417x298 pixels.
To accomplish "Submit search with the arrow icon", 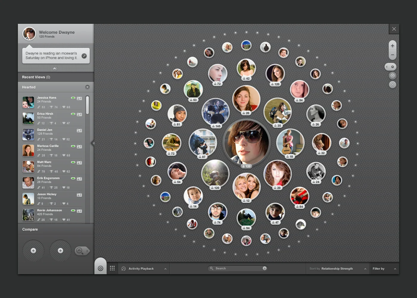I will pos(264,268).
